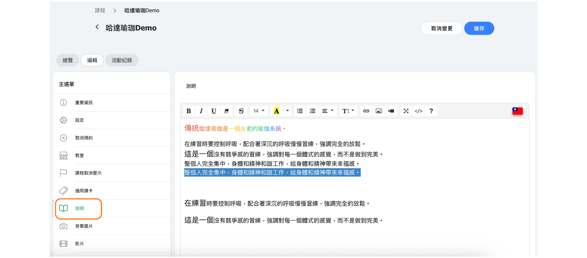Insert an unordered bullet list
587x258 pixels.
[300, 111]
